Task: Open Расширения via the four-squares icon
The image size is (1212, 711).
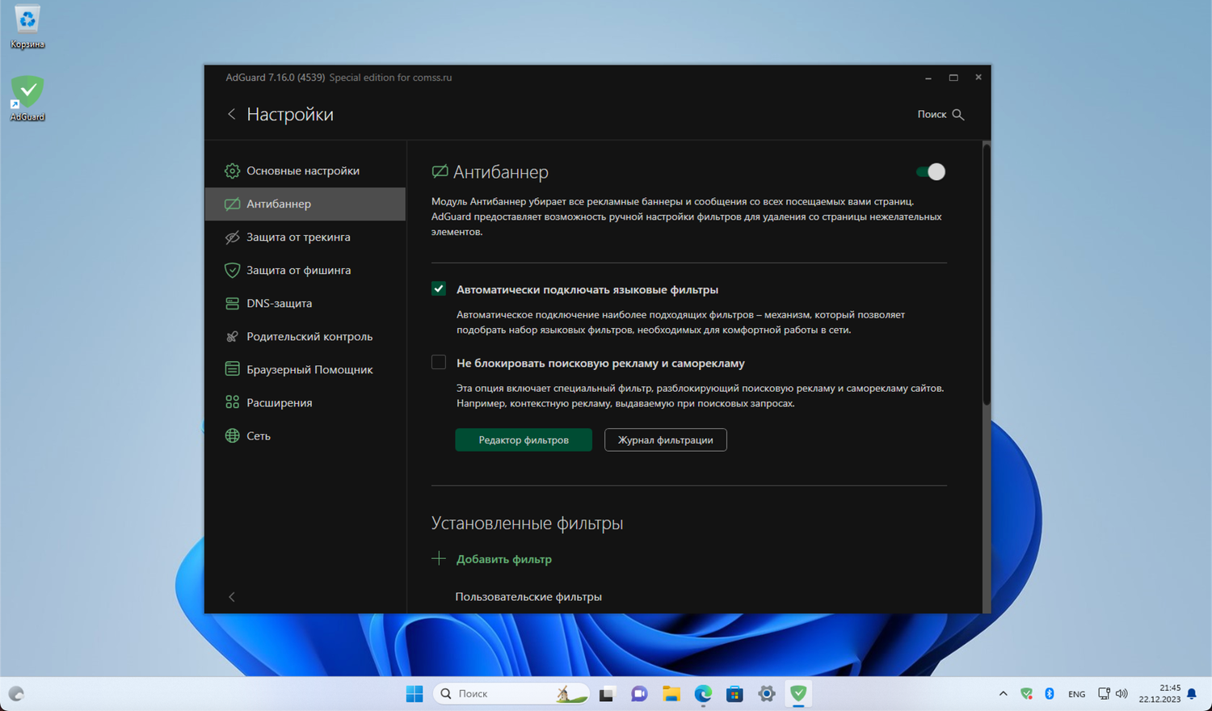Action: click(232, 402)
